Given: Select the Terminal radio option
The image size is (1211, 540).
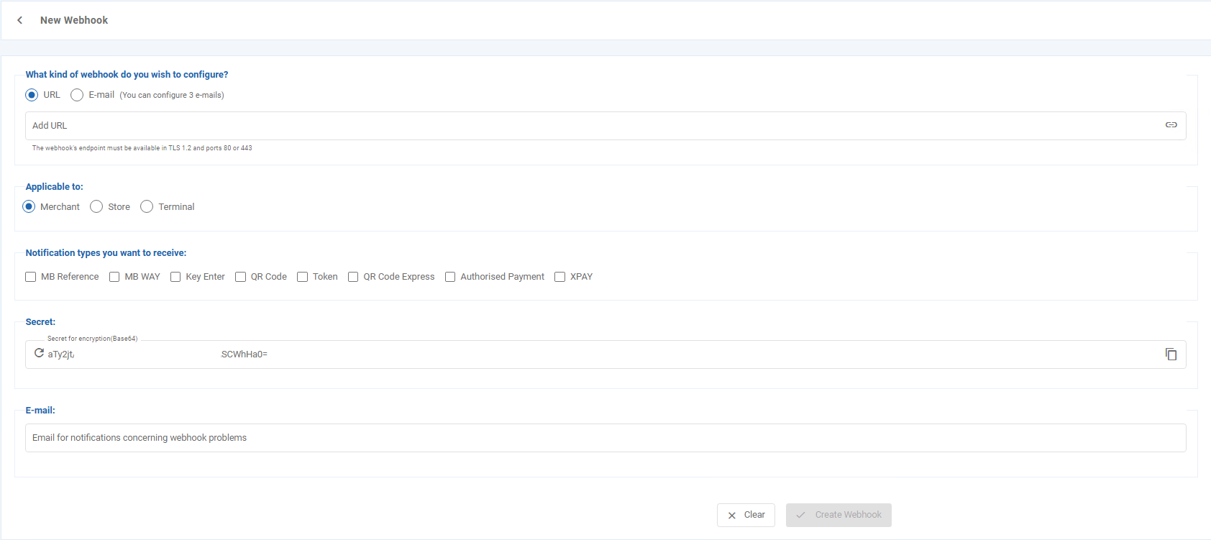Looking at the screenshot, I should [147, 207].
